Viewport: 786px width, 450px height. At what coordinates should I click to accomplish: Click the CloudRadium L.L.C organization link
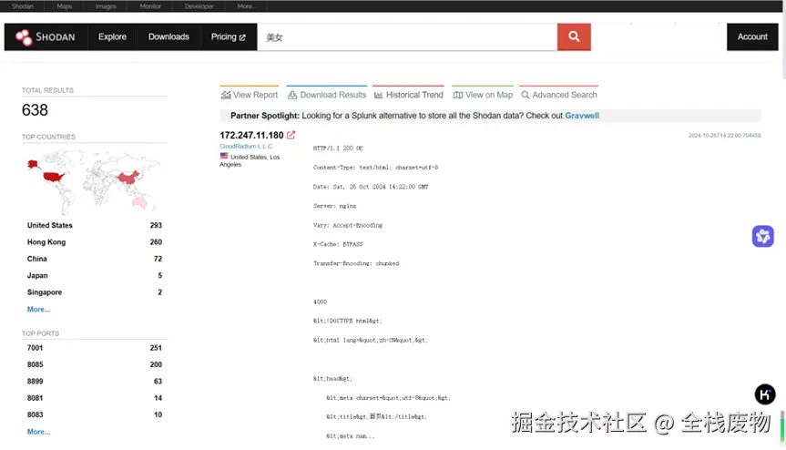pyautogui.click(x=246, y=147)
